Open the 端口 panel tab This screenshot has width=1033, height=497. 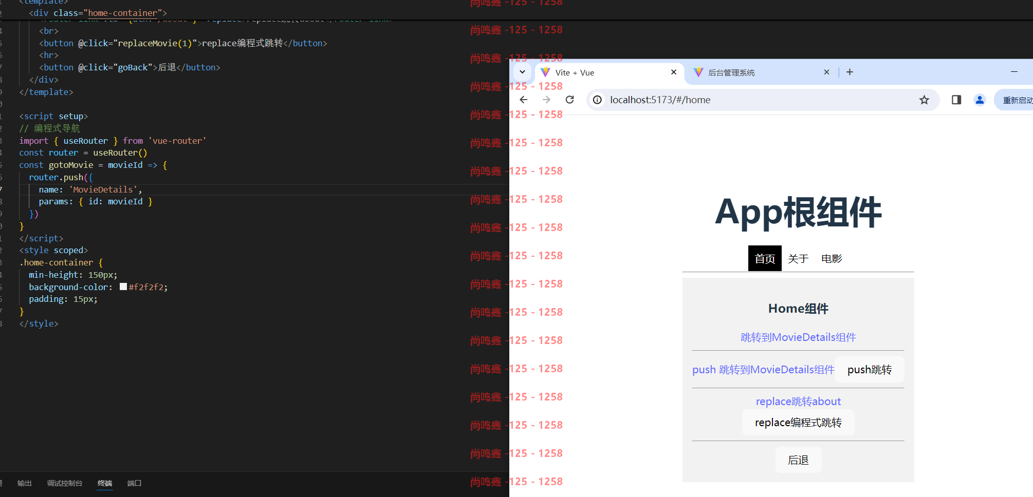click(x=134, y=483)
